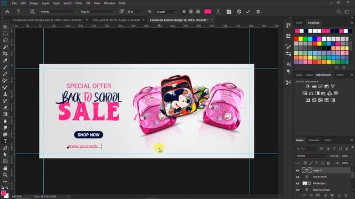Open the Paragraph panel icon in dock
The image size is (355, 199).
click(x=288, y=72)
